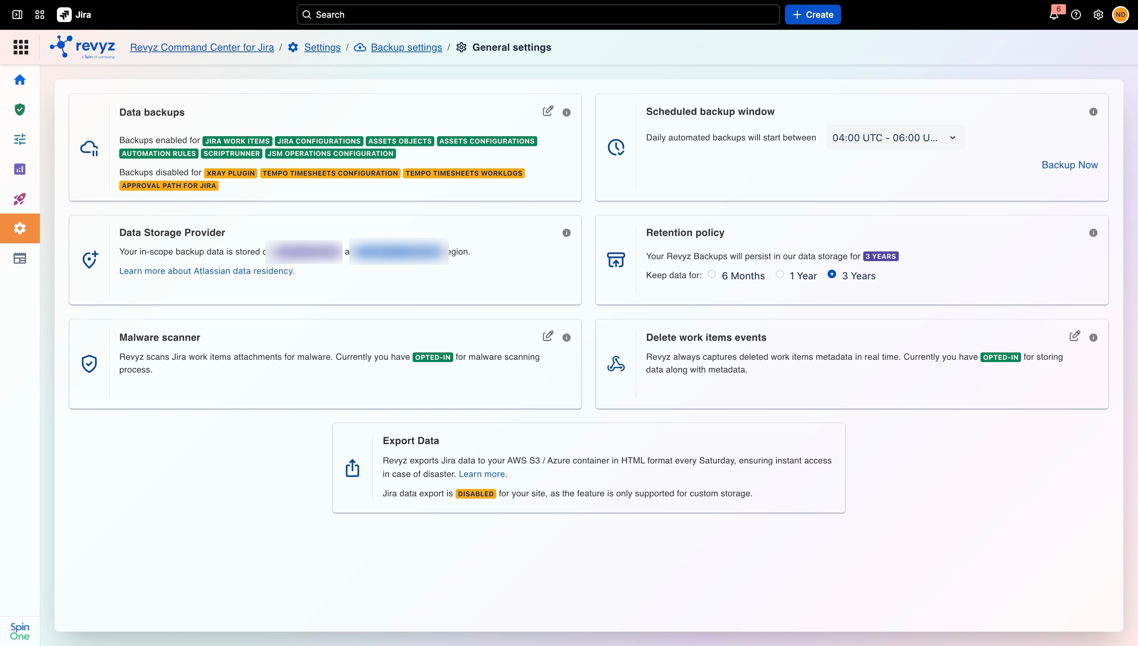Show info for Data Storage Provider
The width and height of the screenshot is (1138, 646).
point(566,233)
